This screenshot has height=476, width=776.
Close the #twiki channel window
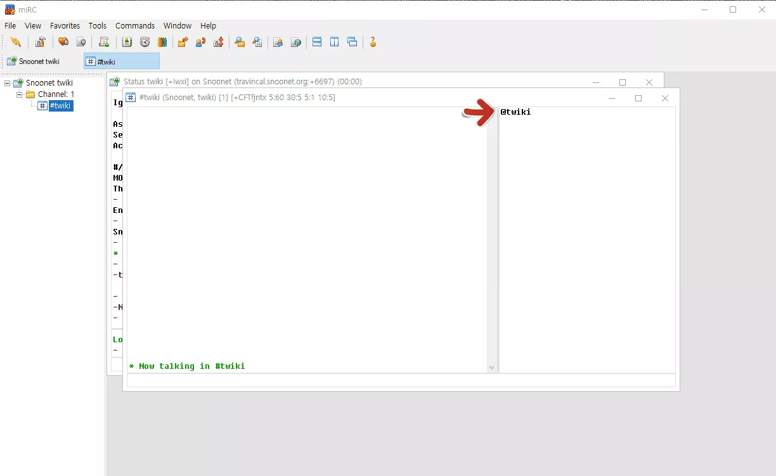click(x=665, y=98)
